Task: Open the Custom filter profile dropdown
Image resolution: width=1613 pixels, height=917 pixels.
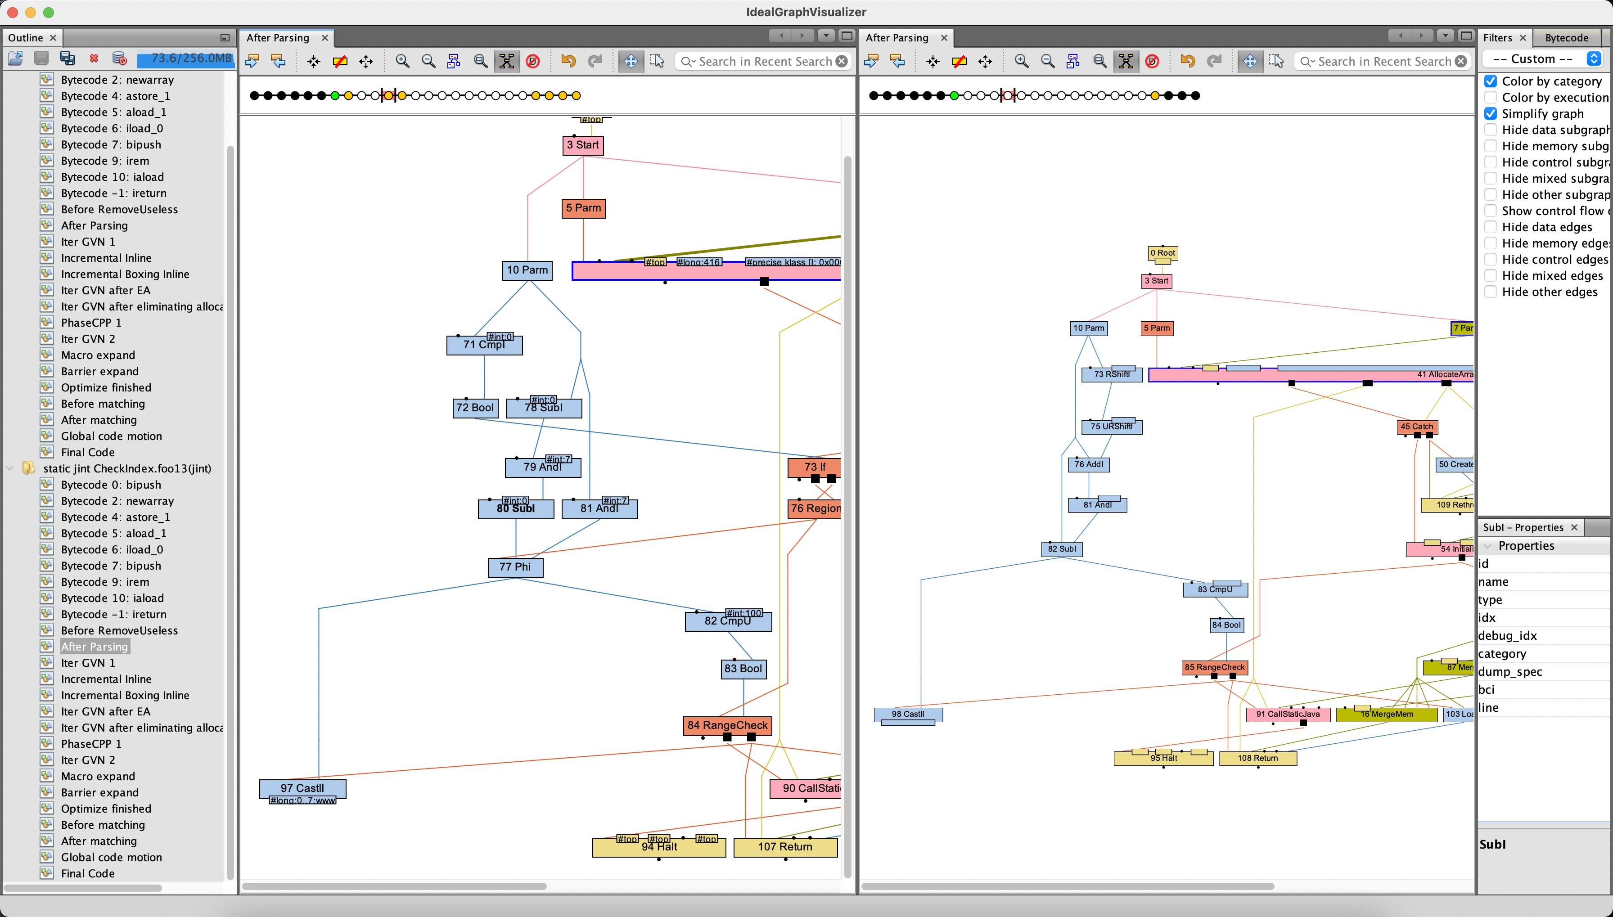Action: (1541, 58)
